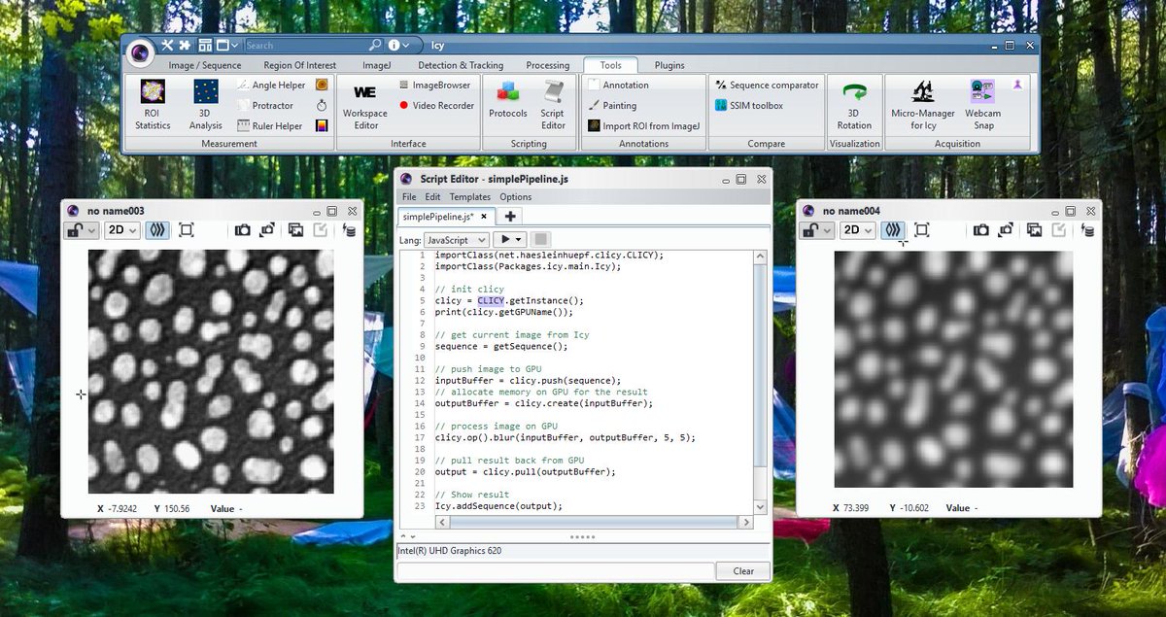This screenshot has height=617, width=1166.
Task: Select the Painting tool
Action: [612, 105]
